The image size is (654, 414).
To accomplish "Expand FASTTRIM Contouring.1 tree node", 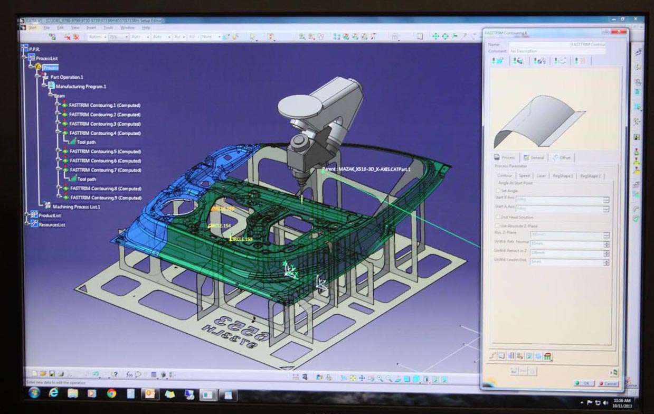I will point(58,105).
